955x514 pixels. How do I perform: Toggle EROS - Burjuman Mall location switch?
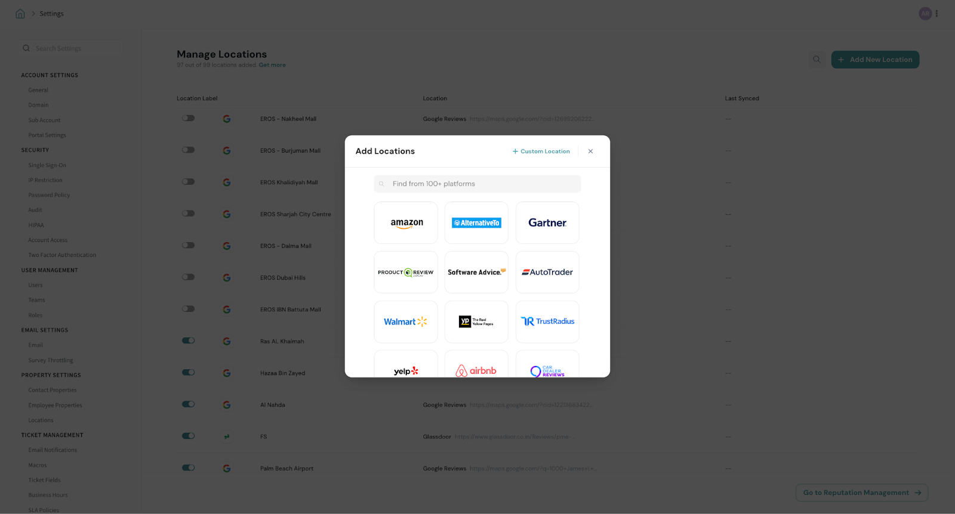(x=189, y=150)
